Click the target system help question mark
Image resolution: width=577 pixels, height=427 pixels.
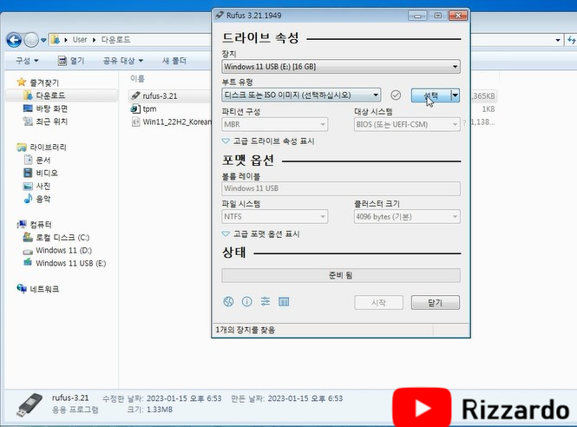[x=464, y=123]
